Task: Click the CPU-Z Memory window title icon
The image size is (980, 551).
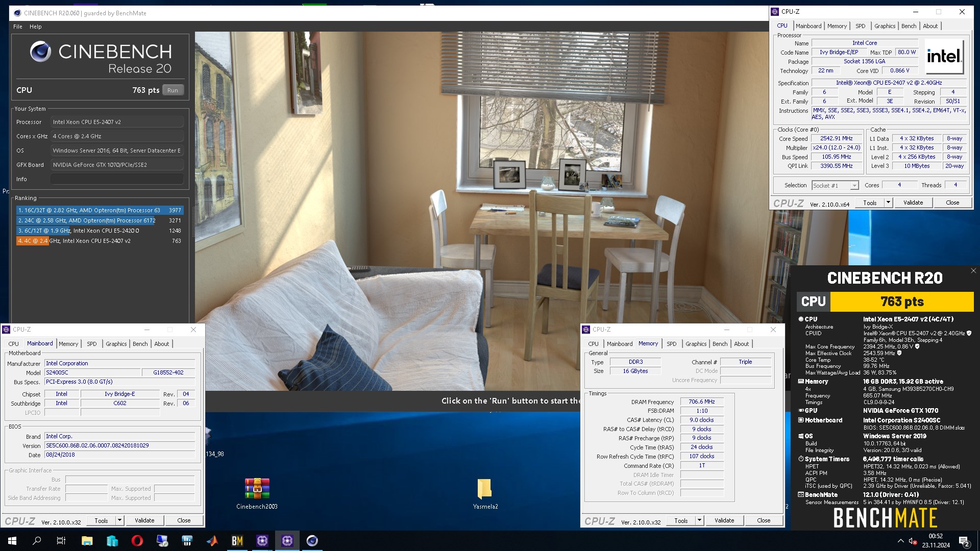Action: click(x=586, y=330)
